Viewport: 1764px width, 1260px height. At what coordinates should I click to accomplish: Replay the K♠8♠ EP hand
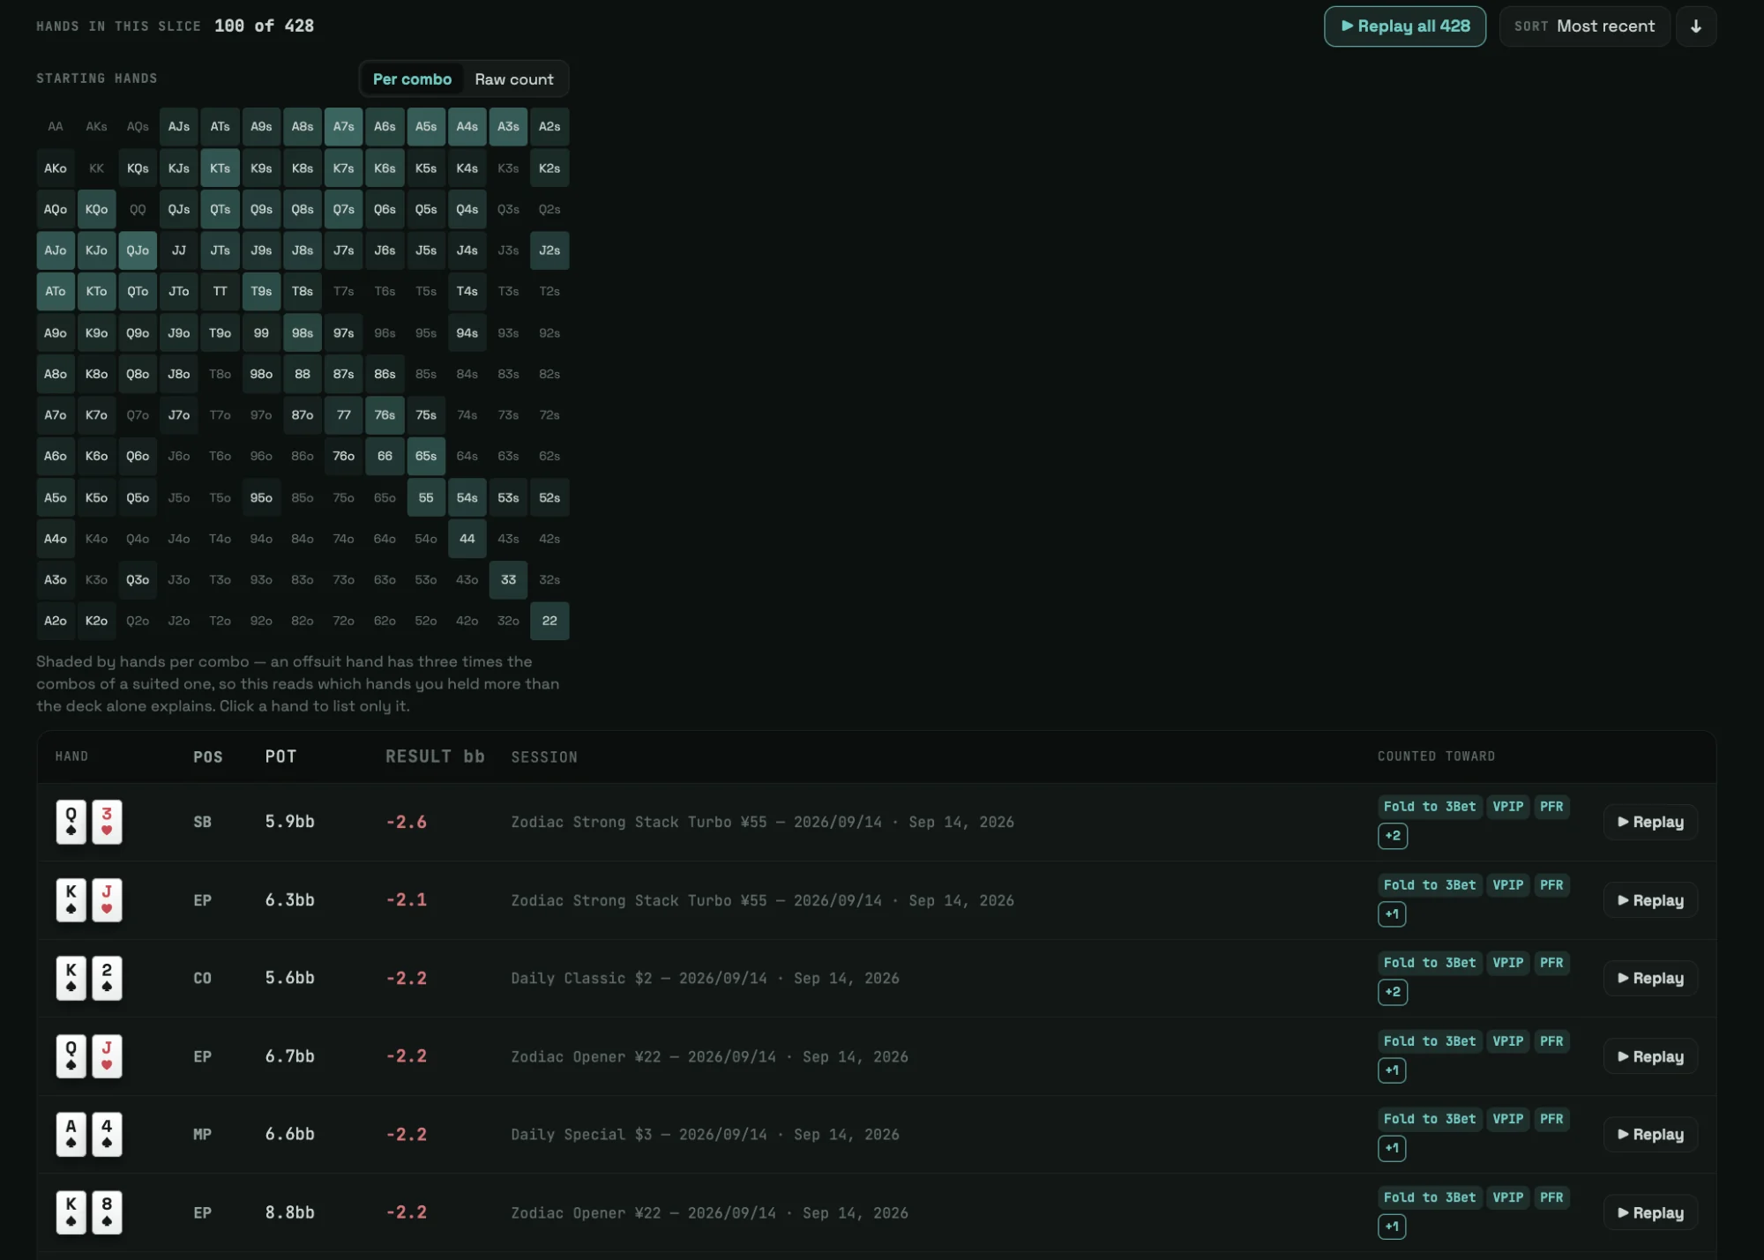1650,1212
